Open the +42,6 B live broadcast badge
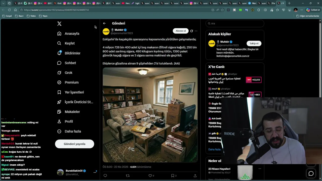This screenshot has height=181, width=322. point(254,80)
